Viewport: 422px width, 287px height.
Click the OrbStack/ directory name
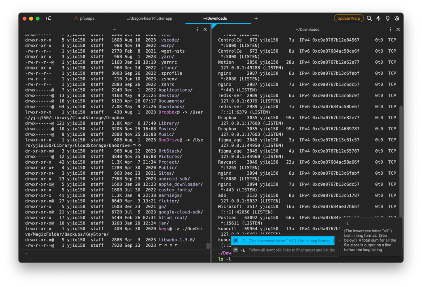coord(170,151)
